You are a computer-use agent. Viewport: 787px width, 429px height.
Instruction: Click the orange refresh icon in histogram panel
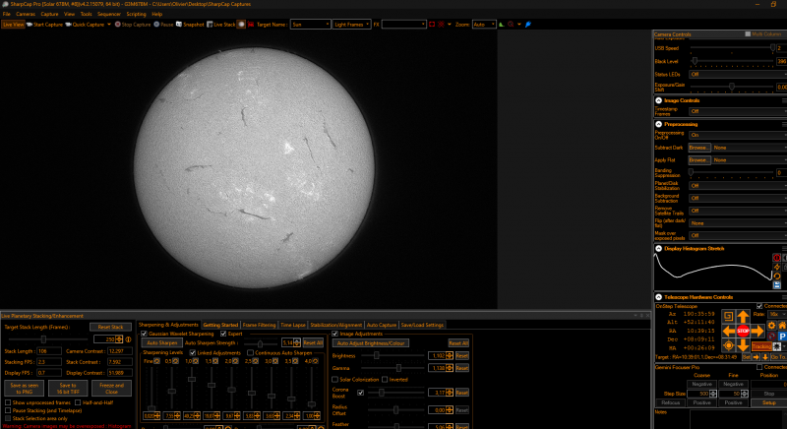(776, 276)
